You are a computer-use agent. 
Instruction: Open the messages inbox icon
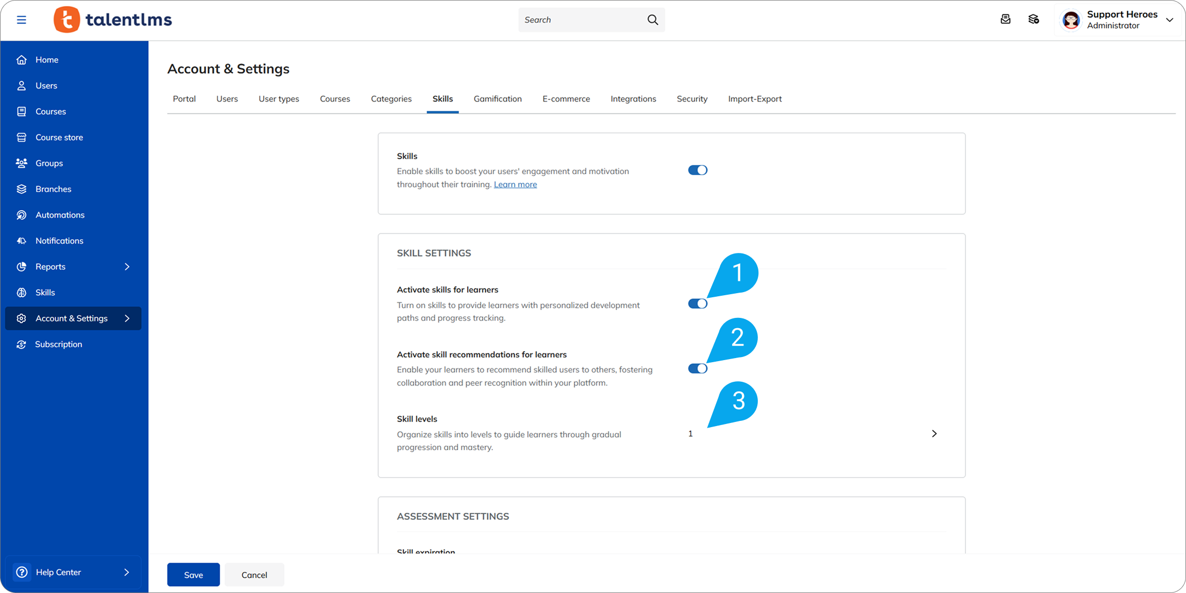tap(1005, 20)
